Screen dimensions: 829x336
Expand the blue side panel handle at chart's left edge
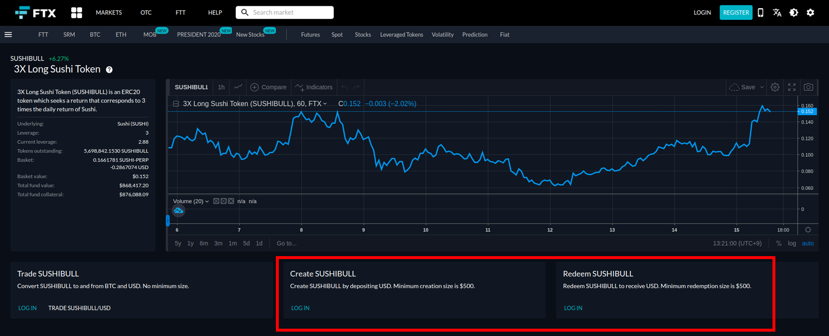coord(168,221)
